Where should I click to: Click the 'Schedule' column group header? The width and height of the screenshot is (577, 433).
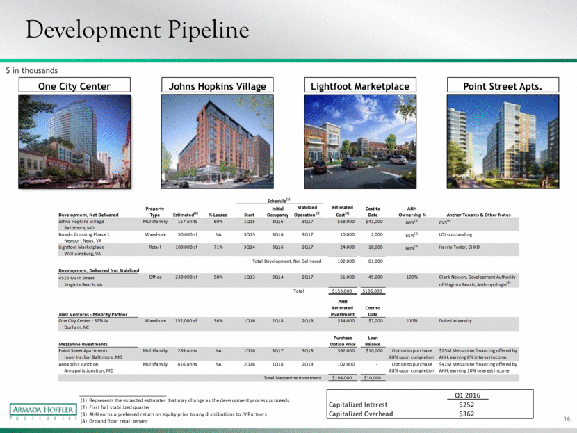(x=279, y=200)
